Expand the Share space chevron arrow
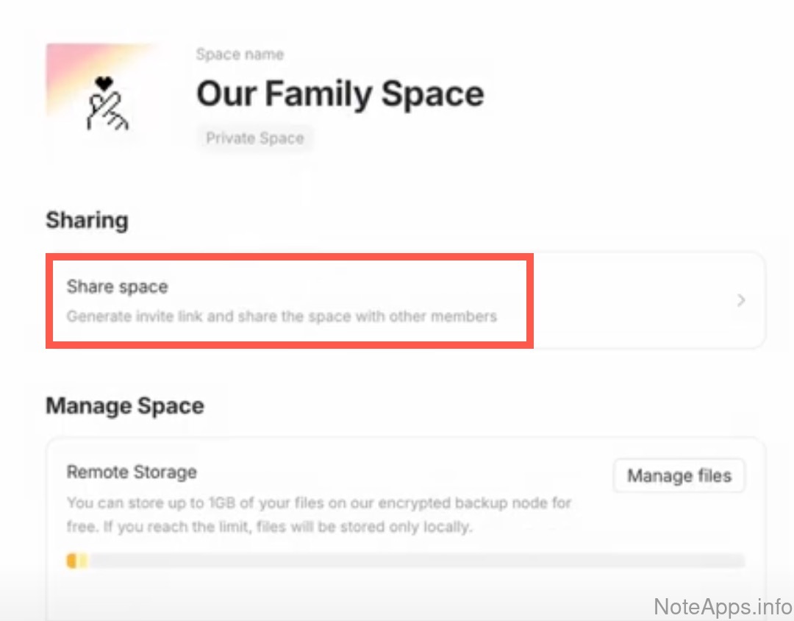The image size is (794, 621). [x=741, y=300]
